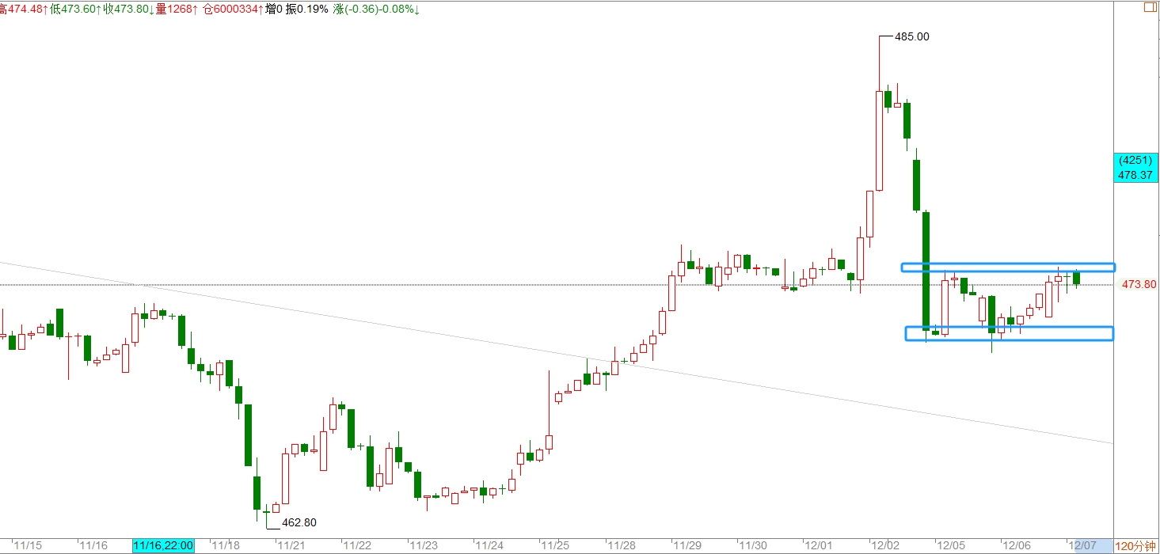The height and width of the screenshot is (554, 1160).
Task: Click the panel layout icon at top right
Action: pos(1150,7)
